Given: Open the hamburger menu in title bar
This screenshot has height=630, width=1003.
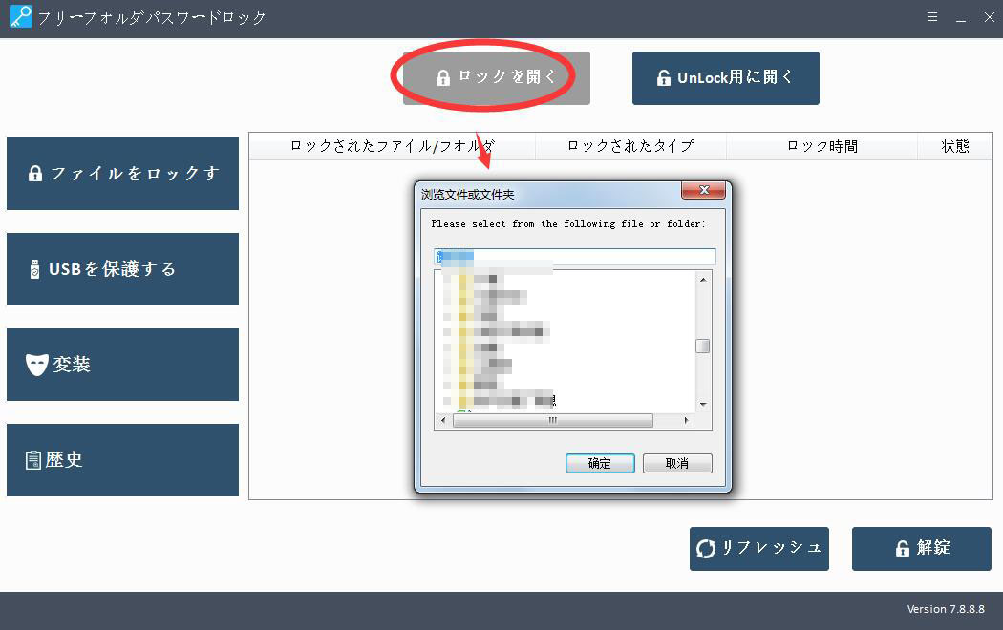Looking at the screenshot, I should click(931, 18).
